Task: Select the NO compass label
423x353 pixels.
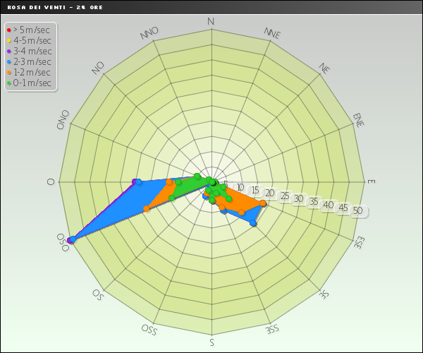Action: tap(98, 67)
